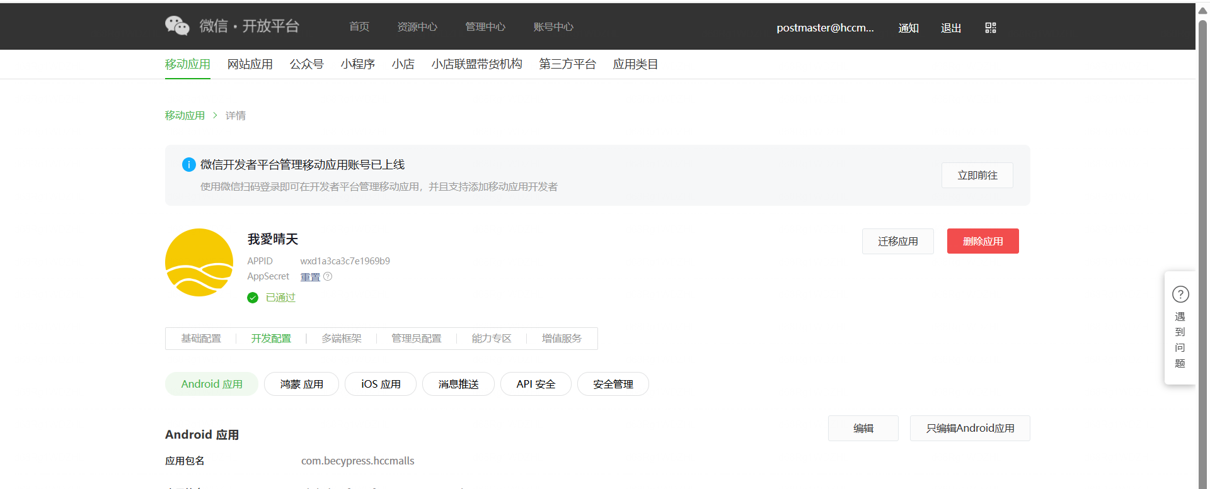Open the 管理员配置 section tab

coord(417,339)
